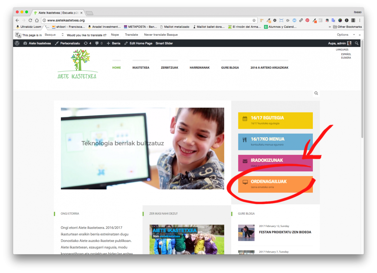Screen dimensions: 377x273
Task: Open Aiete Ikastetxea site menu in admin bar
Action: point(37,43)
